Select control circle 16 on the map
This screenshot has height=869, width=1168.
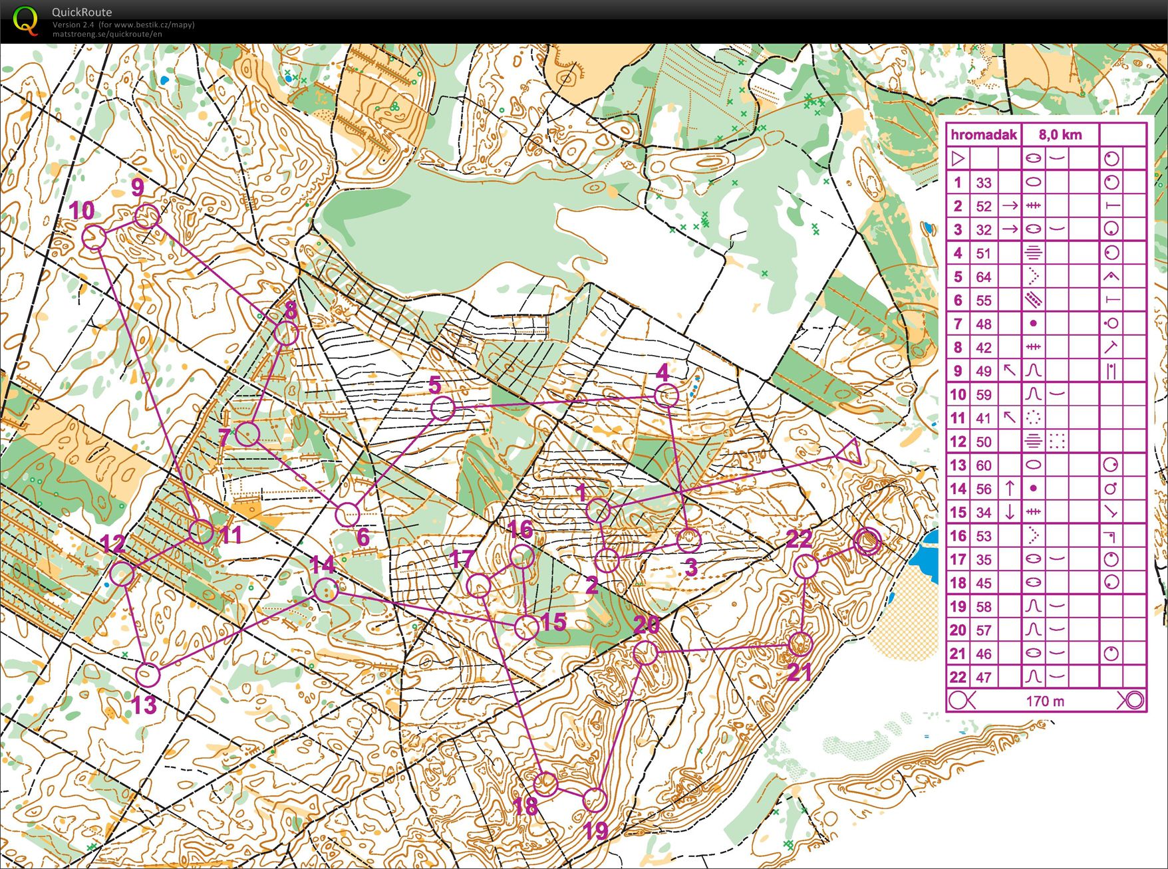(x=522, y=557)
